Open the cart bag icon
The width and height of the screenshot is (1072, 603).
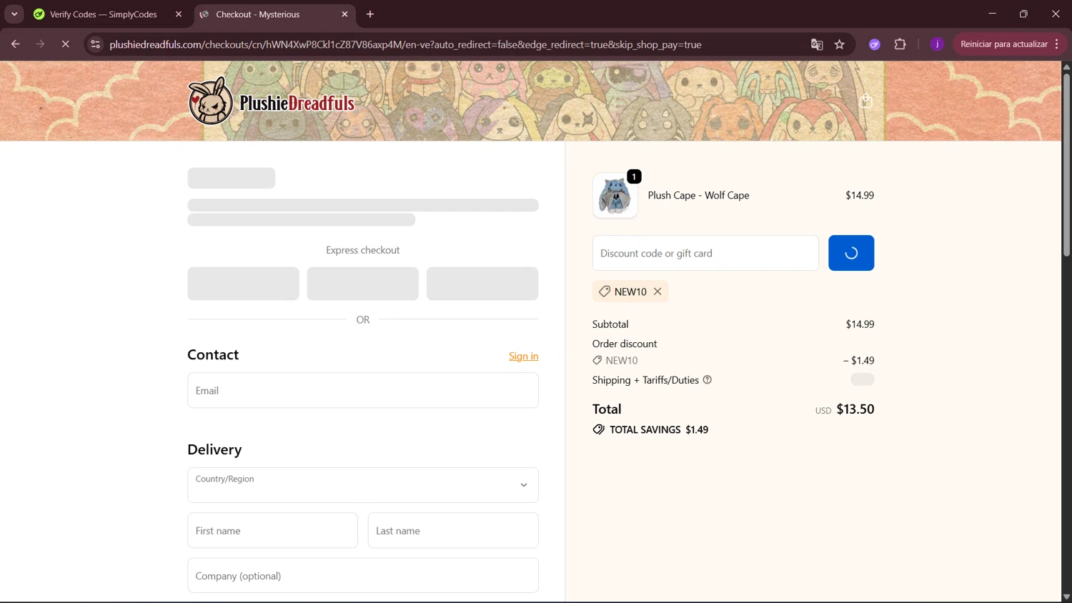click(866, 101)
